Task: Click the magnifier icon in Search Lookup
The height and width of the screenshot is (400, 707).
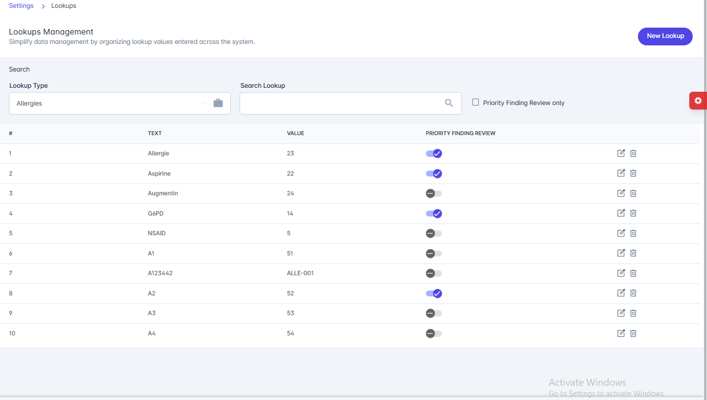Action: 449,103
